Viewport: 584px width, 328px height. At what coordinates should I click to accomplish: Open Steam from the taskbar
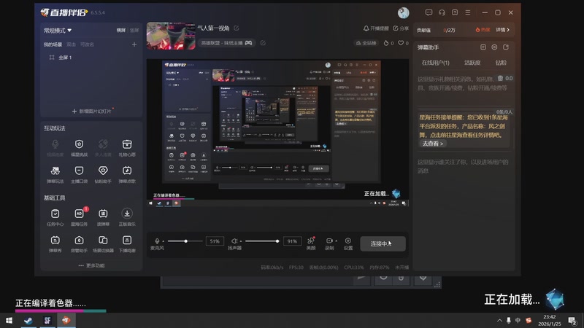[x=28, y=320]
